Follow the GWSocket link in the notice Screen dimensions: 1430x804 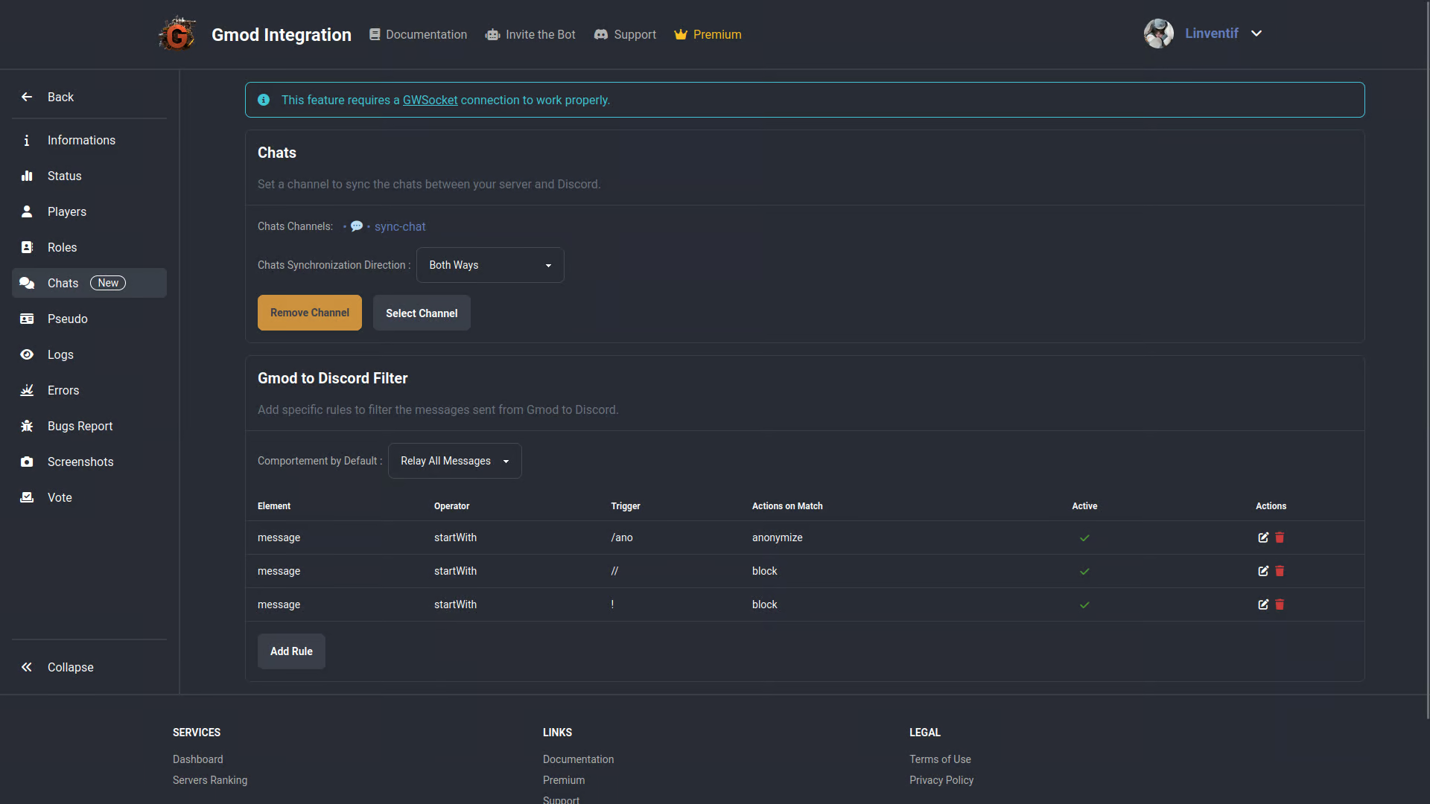430,100
